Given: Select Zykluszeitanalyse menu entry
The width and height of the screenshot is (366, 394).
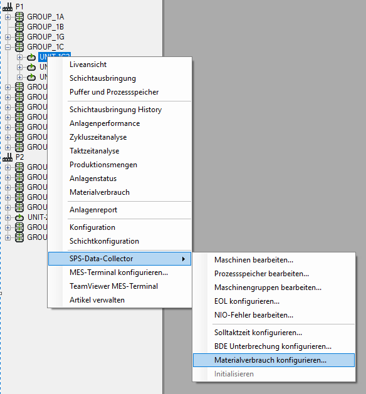Looking at the screenshot, I should click(98, 137).
